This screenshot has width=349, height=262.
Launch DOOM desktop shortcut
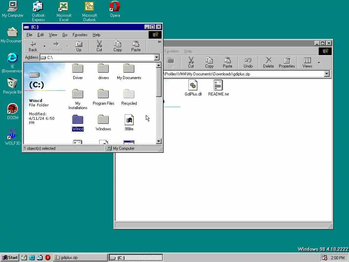[x=13, y=112]
